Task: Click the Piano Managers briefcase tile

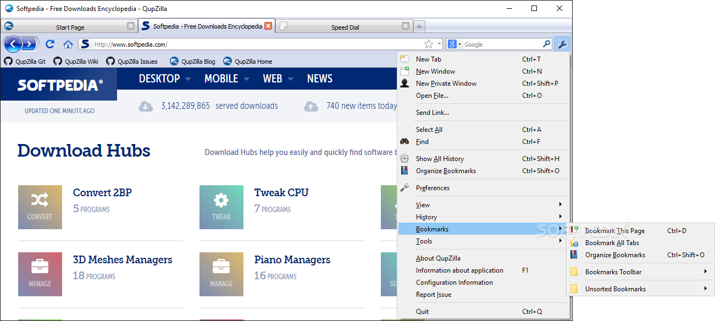Action: (221, 274)
